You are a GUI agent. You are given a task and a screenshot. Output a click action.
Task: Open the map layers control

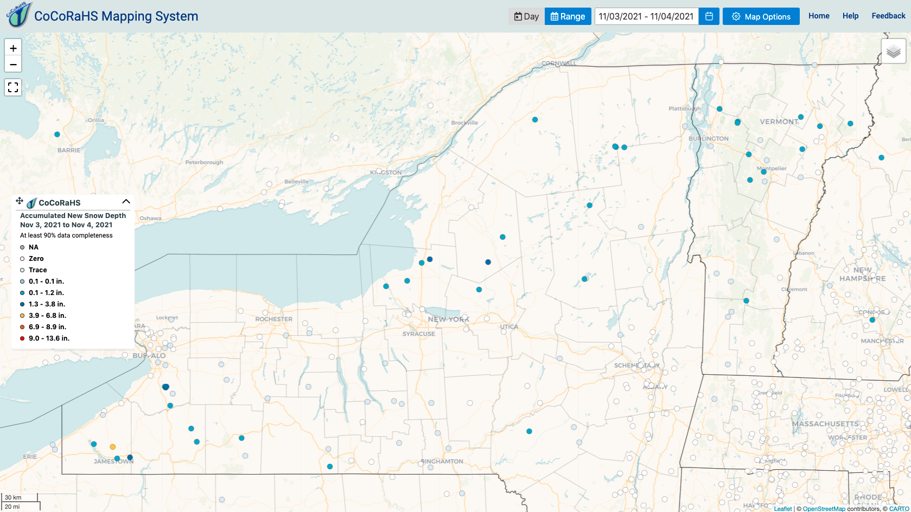pos(893,52)
